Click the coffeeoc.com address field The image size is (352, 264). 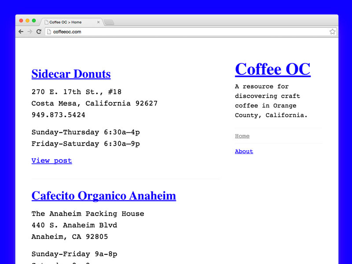coord(191,32)
